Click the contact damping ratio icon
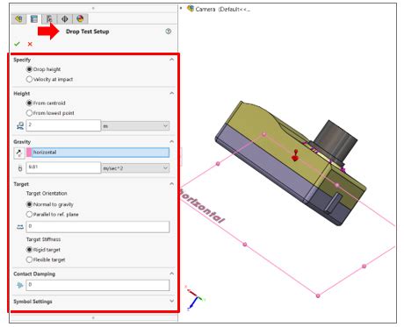This screenshot has width=404, height=327. click(x=20, y=285)
